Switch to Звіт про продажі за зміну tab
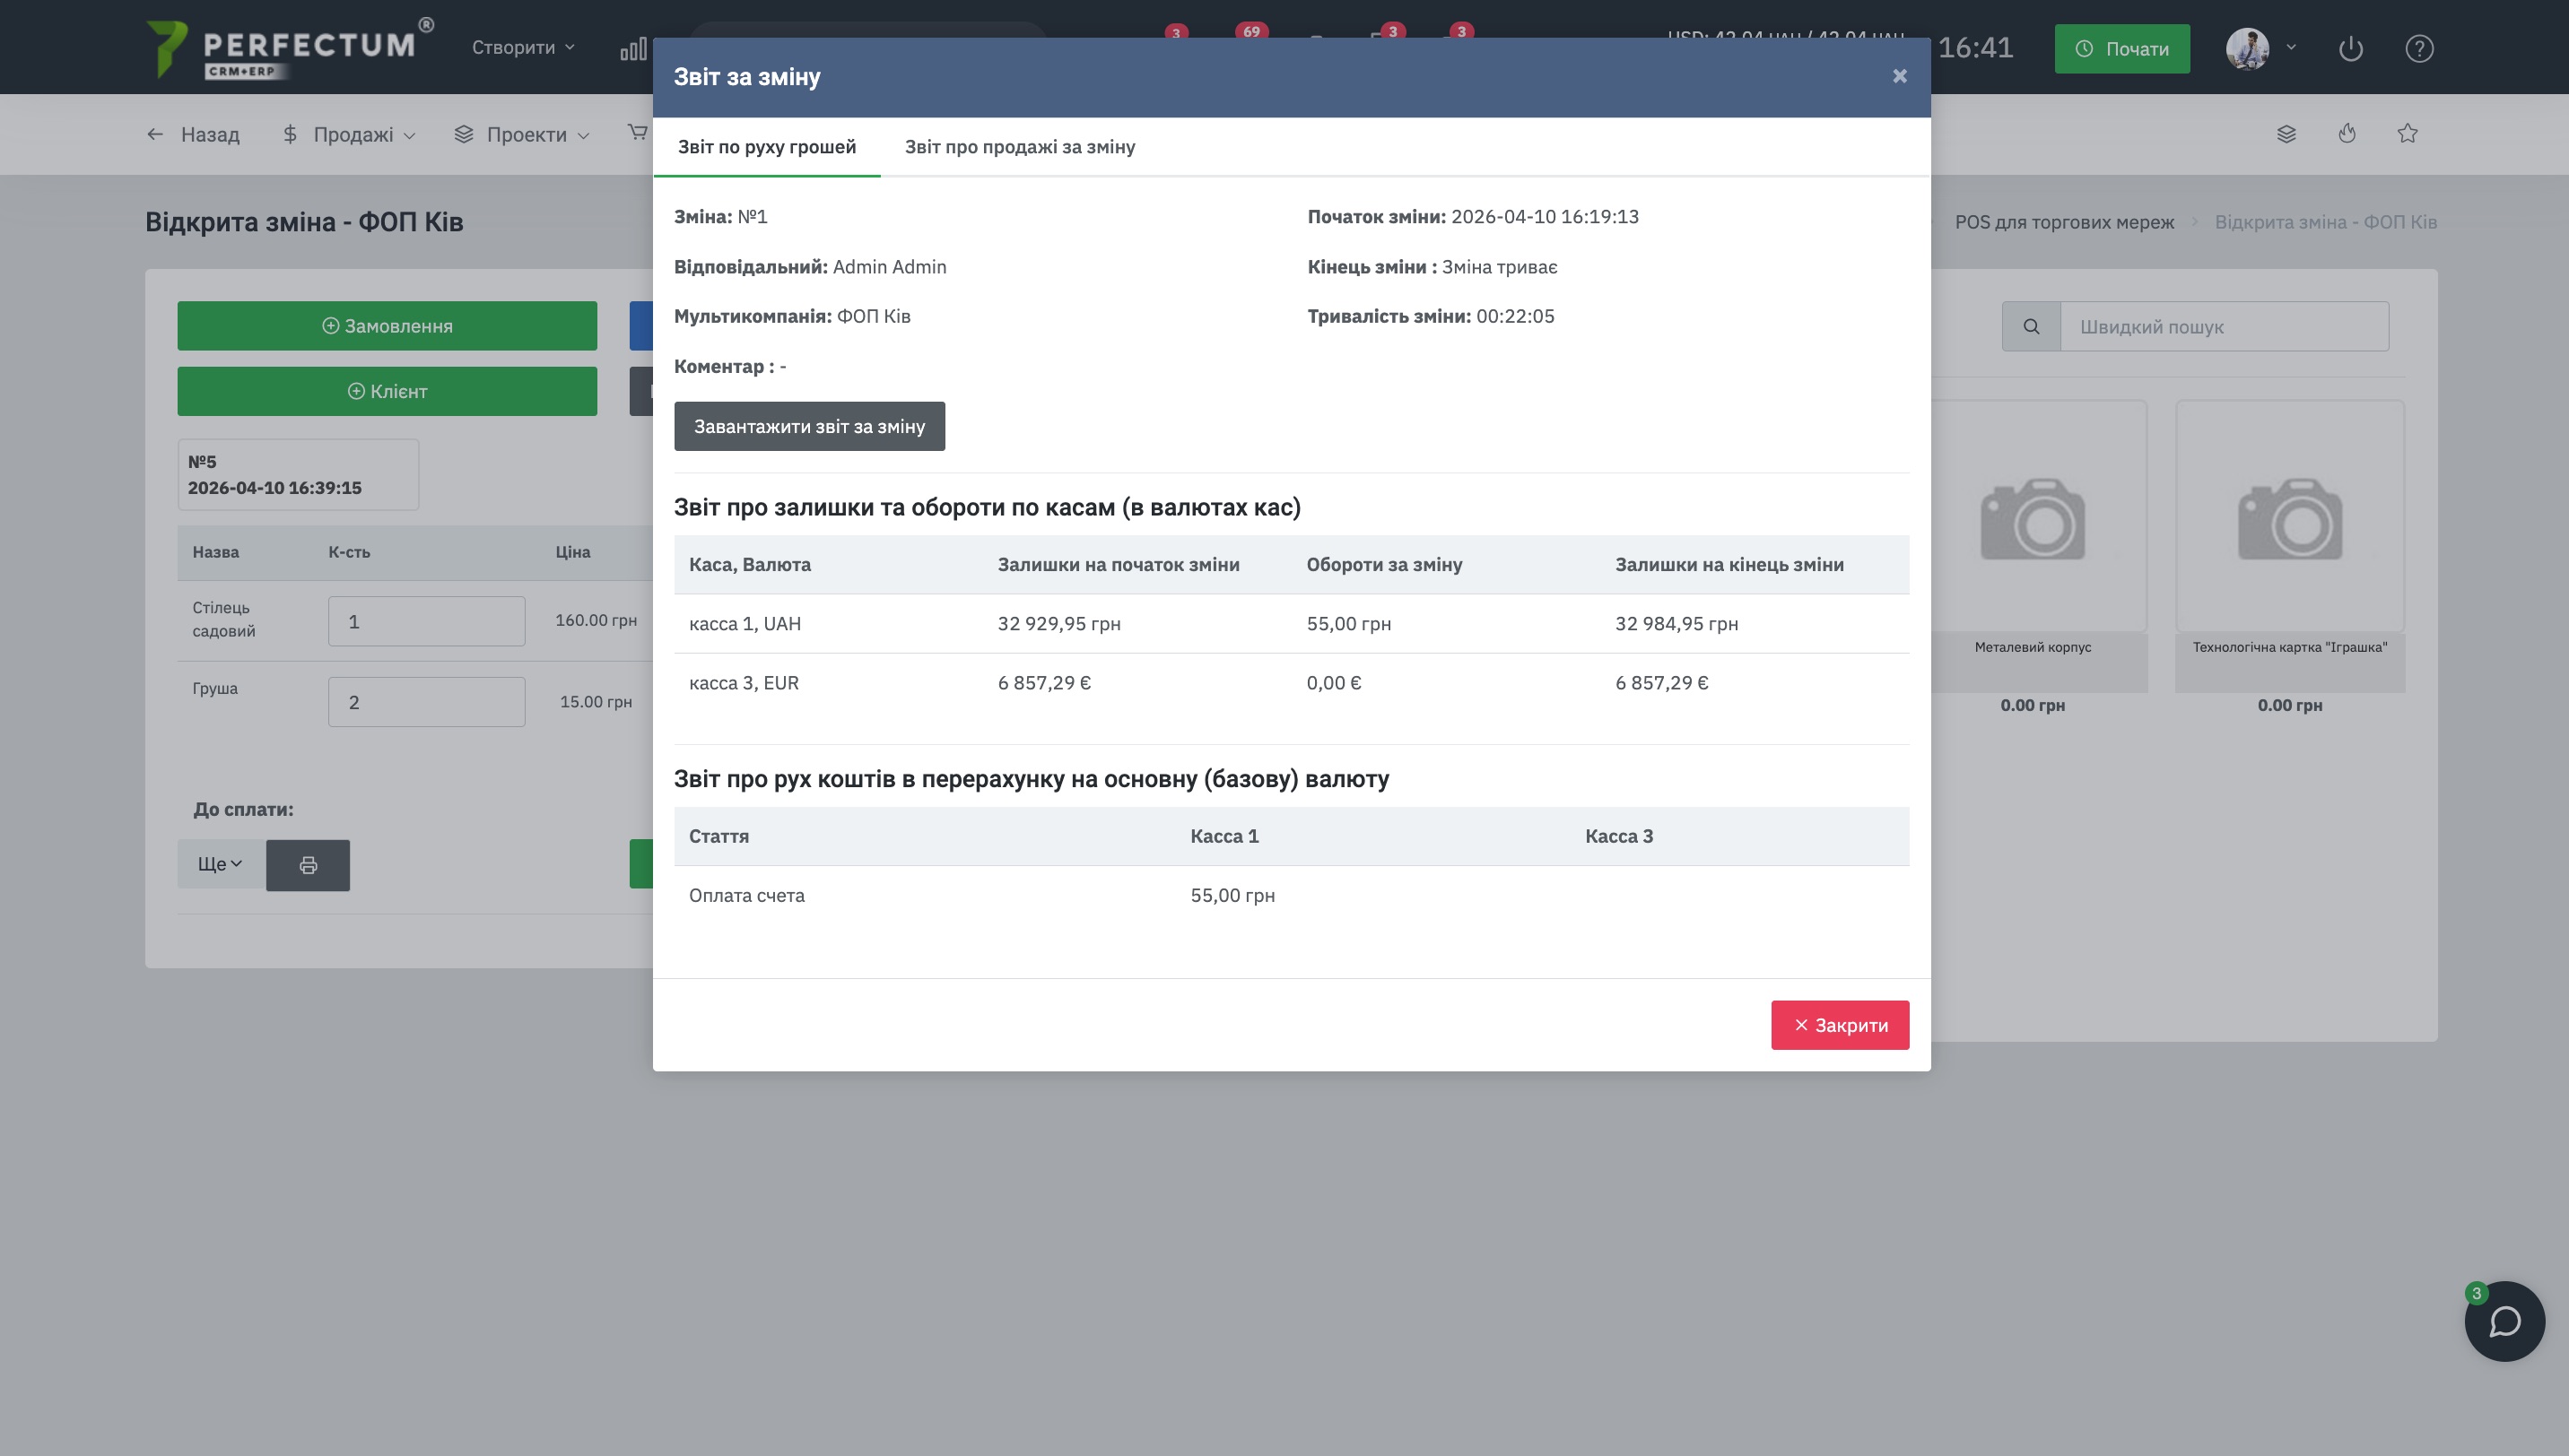 point(1019,147)
